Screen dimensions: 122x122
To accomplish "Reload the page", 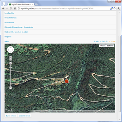I will click(11, 9).
